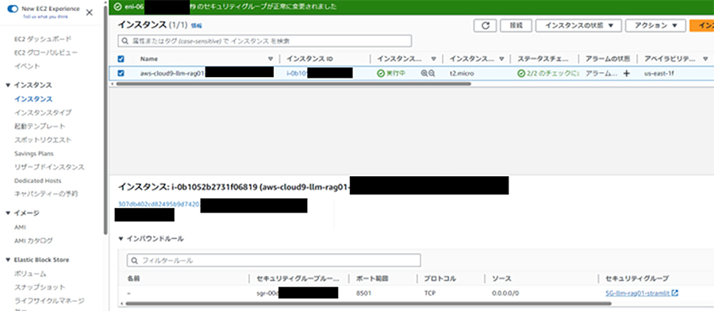Click the zoom magnifier icons beside 実行中
Screen dimensions: 714x311
[x=428, y=73]
